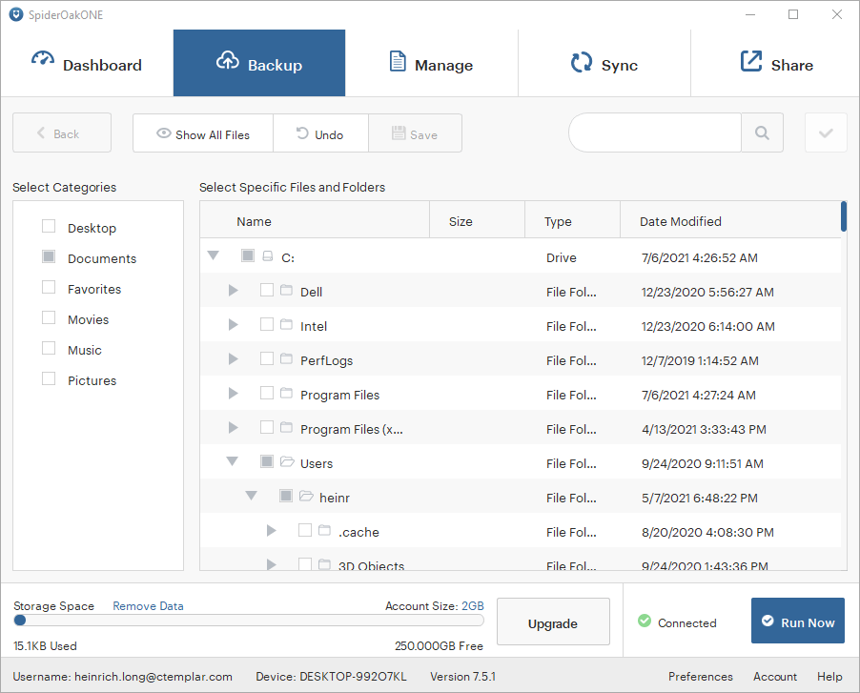
Task: Click the Sync circular arrows icon
Action: [x=582, y=62]
